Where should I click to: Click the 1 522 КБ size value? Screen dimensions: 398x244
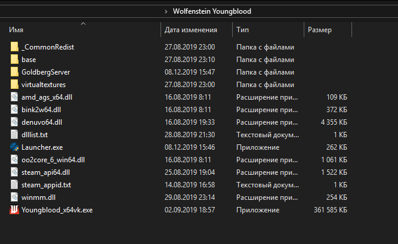click(334, 172)
